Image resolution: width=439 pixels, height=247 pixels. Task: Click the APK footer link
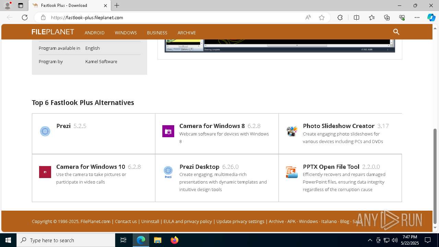click(x=292, y=222)
